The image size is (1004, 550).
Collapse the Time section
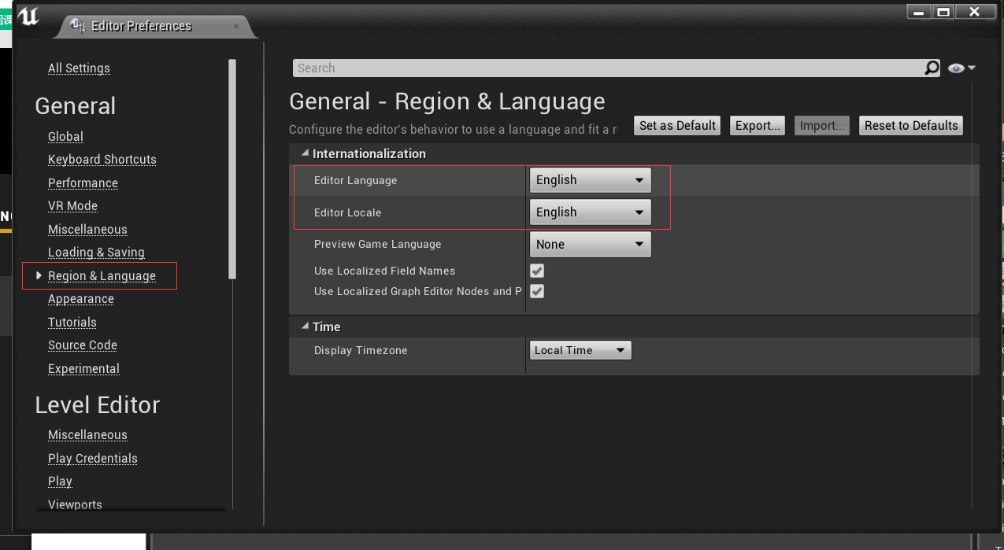[306, 327]
